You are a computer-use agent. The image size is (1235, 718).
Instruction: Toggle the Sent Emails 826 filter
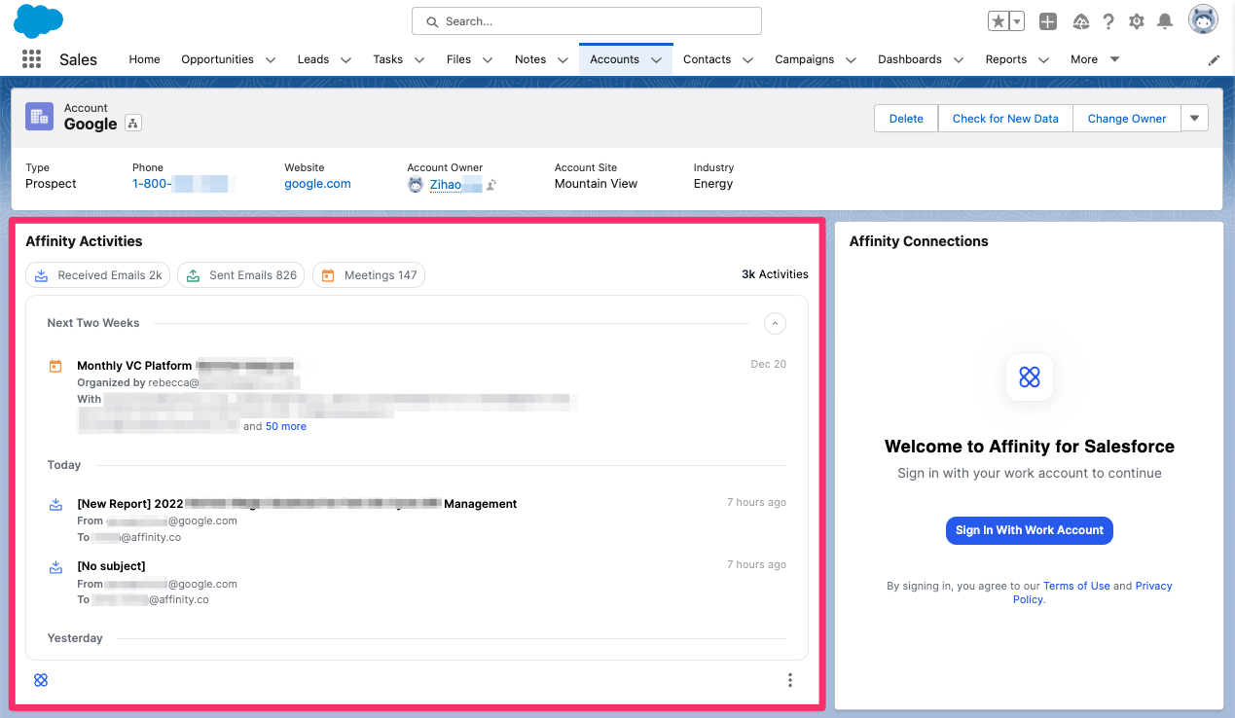pyautogui.click(x=240, y=274)
